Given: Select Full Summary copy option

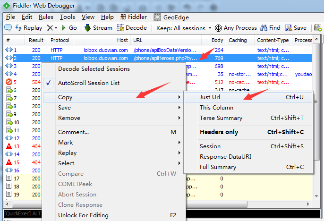Looking at the screenshot, I should (x=248, y=167).
